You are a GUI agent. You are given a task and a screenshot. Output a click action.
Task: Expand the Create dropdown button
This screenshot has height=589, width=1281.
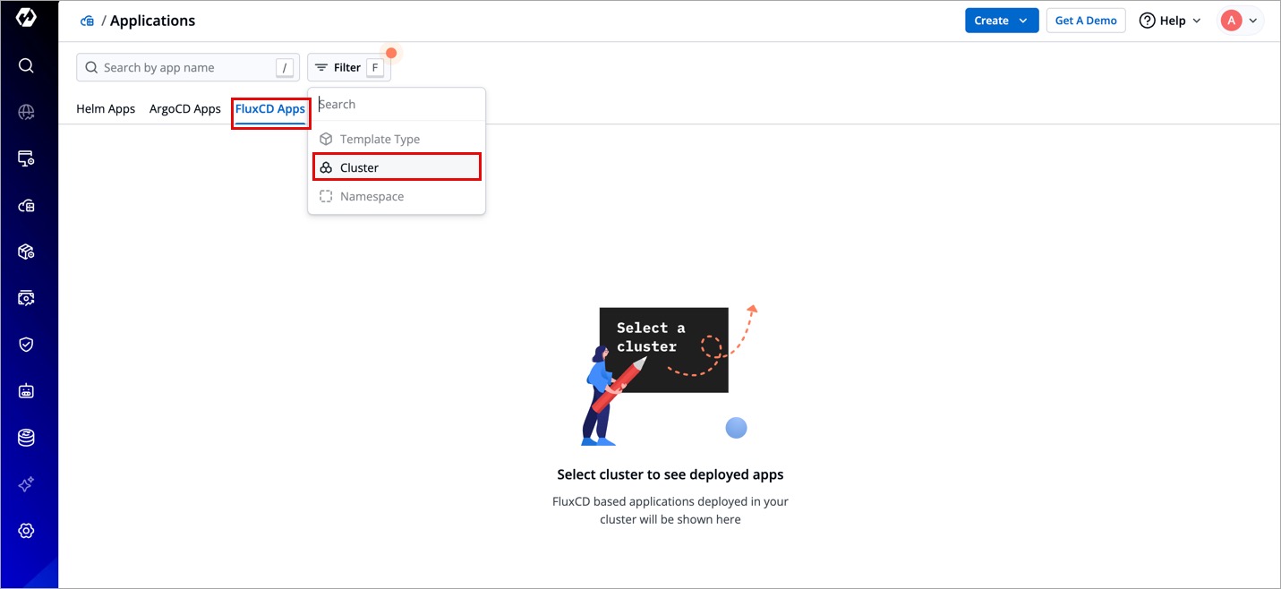point(1001,21)
